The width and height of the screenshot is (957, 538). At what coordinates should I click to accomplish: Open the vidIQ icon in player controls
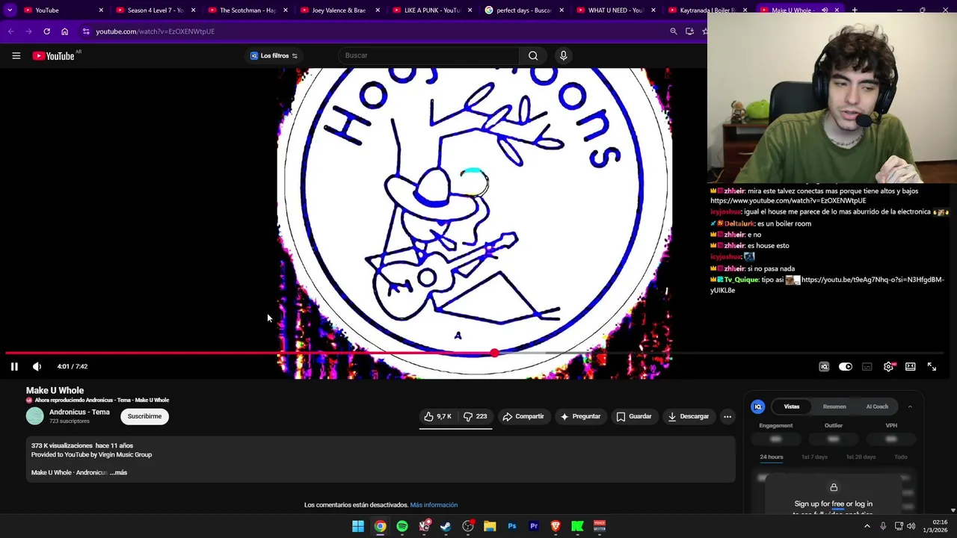[824, 366]
